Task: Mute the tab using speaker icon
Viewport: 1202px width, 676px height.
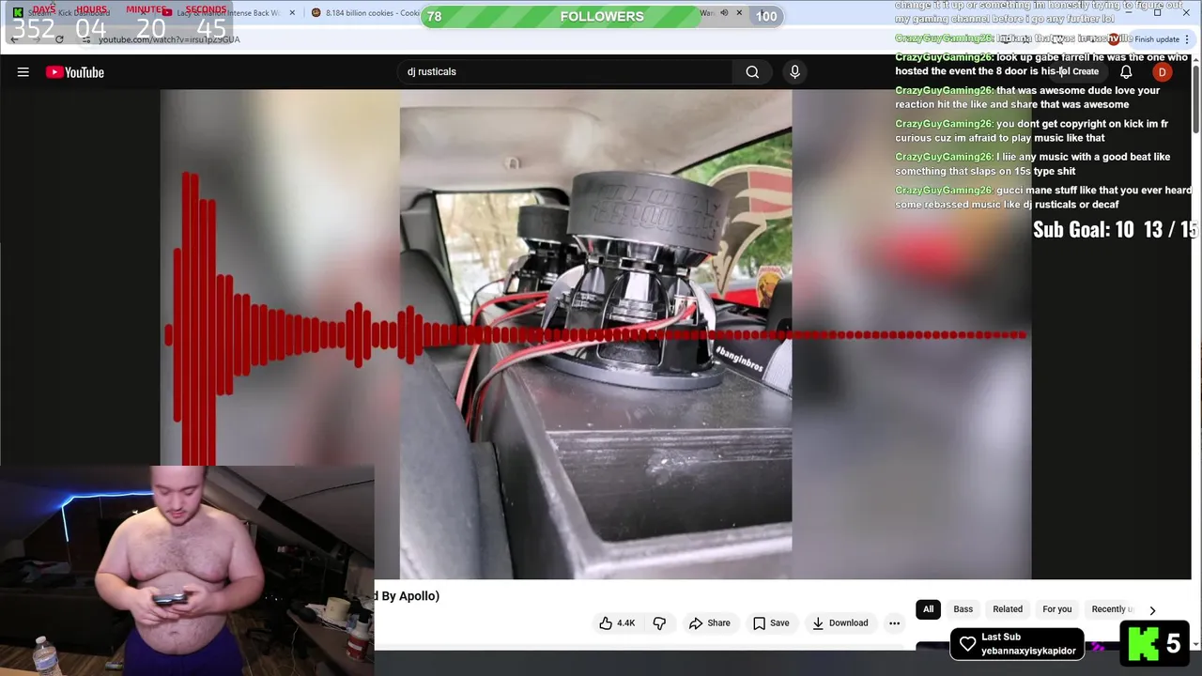Action: click(724, 13)
